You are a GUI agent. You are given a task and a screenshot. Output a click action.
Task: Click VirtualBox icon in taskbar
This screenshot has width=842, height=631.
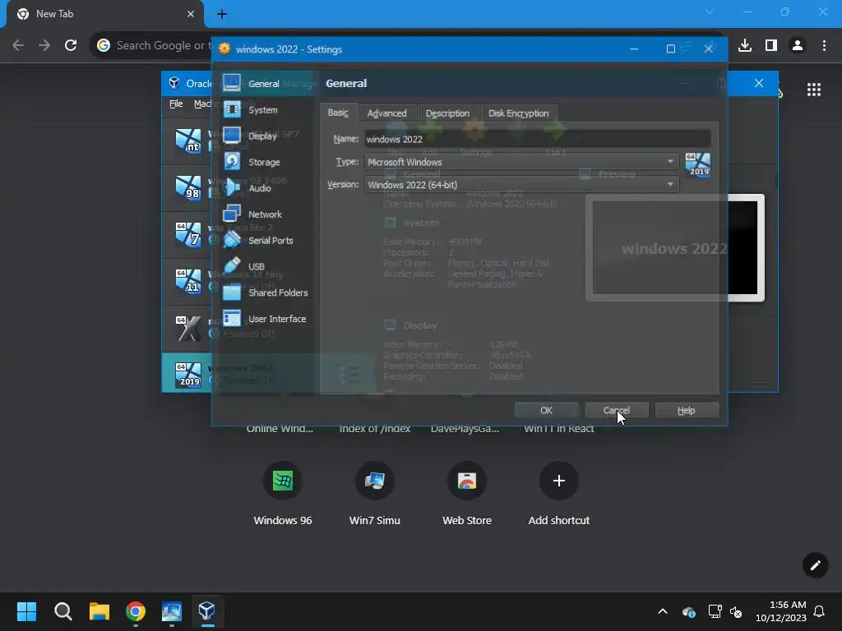point(206,611)
